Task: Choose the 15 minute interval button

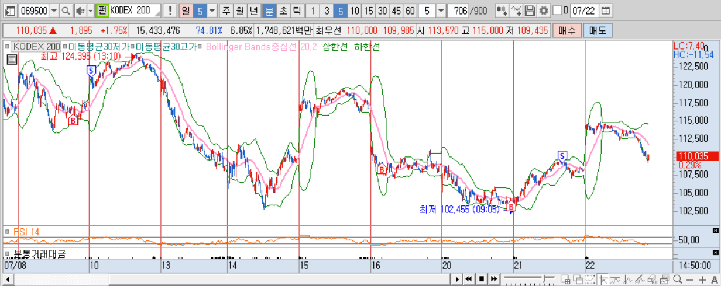Action: click(369, 11)
